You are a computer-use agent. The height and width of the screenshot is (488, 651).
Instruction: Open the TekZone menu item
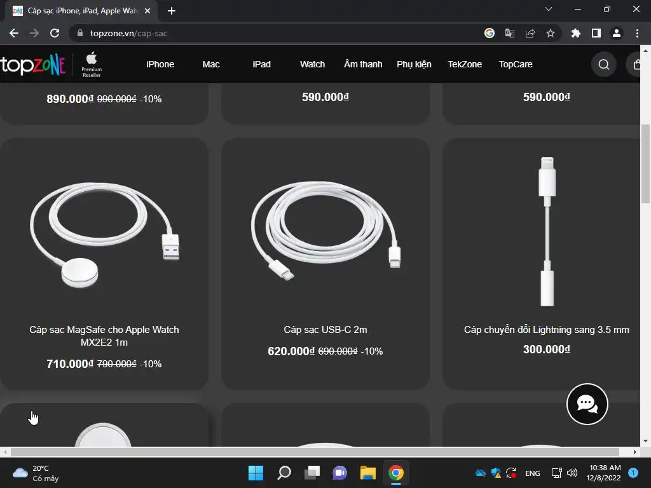click(x=465, y=64)
